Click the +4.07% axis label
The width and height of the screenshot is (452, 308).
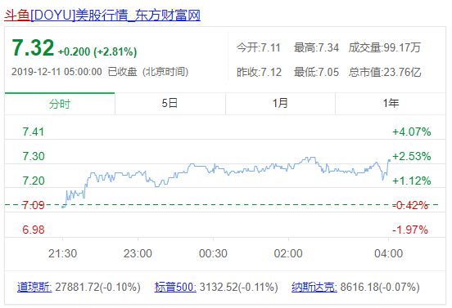coord(412,132)
